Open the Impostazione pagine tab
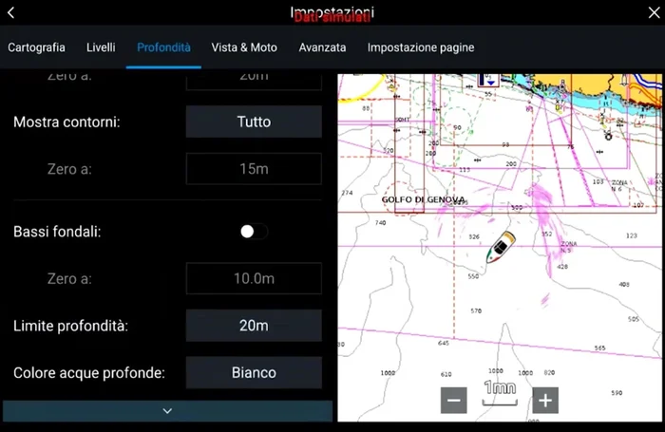Screen dimensions: 665x432 click(421, 47)
